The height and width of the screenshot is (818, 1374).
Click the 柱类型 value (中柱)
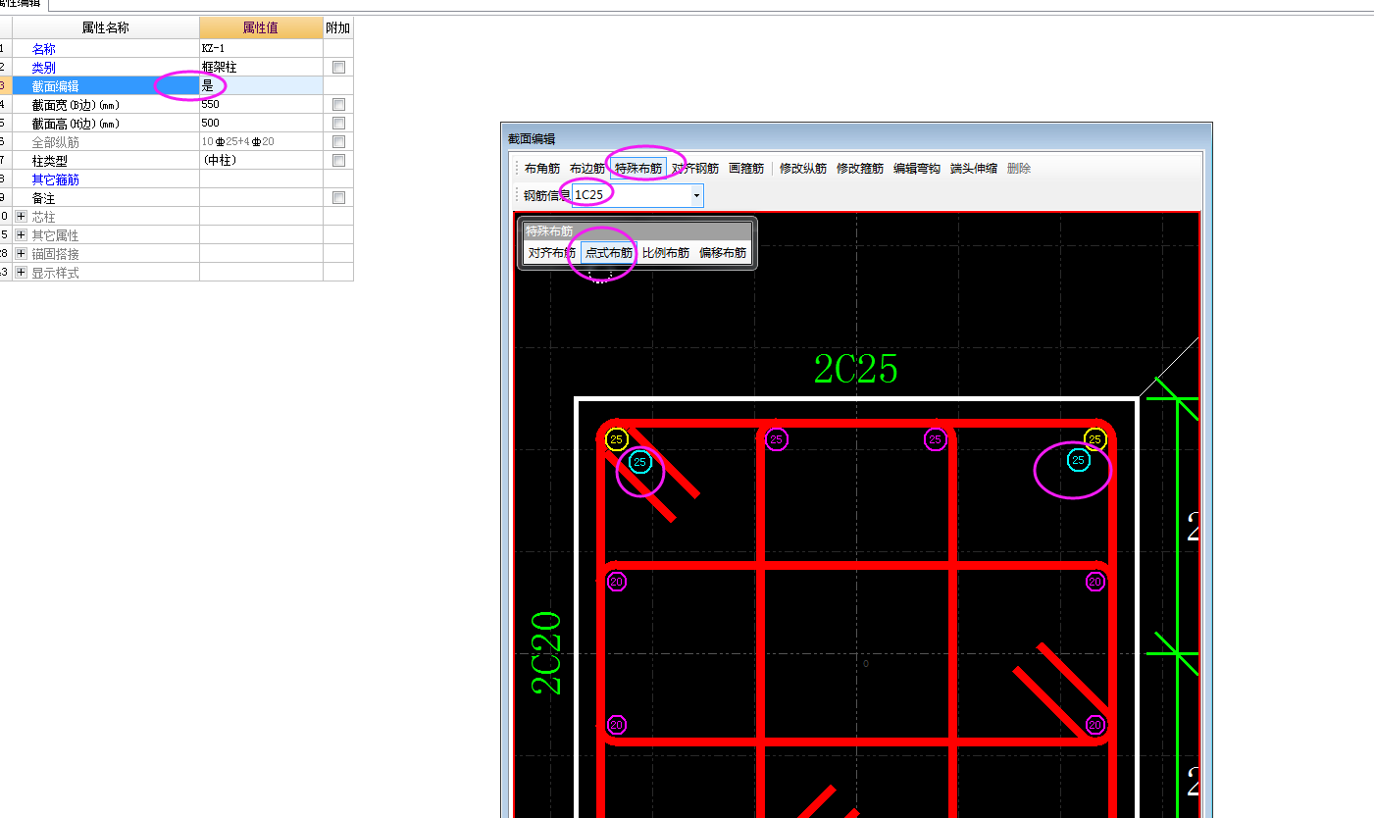click(261, 161)
